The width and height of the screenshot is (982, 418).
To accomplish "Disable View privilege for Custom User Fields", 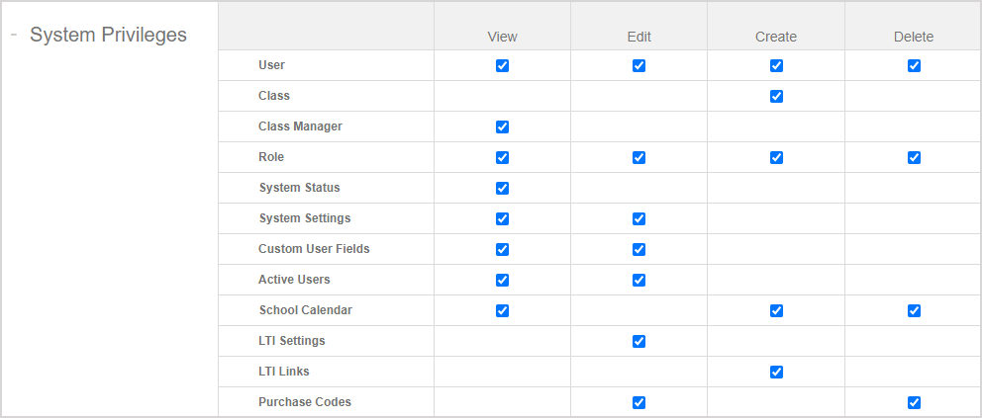I will tap(502, 250).
